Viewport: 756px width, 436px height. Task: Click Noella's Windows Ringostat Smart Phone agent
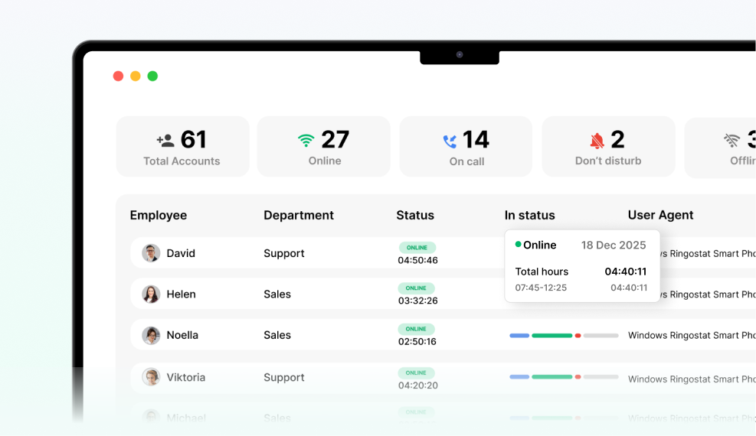point(692,336)
